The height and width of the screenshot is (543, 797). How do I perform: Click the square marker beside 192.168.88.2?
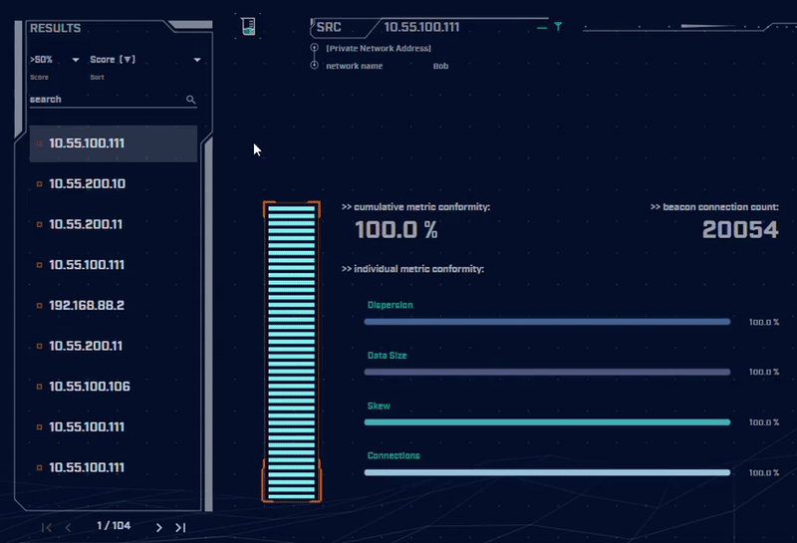(x=39, y=306)
